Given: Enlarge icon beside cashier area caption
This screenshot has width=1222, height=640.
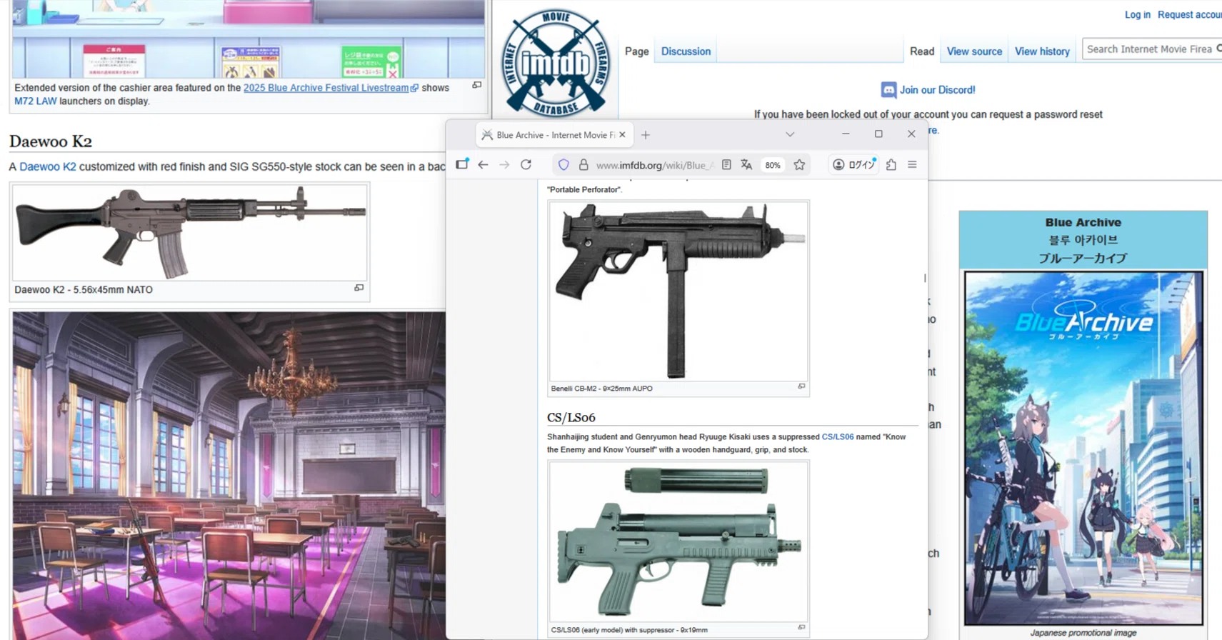Looking at the screenshot, I should [476, 85].
